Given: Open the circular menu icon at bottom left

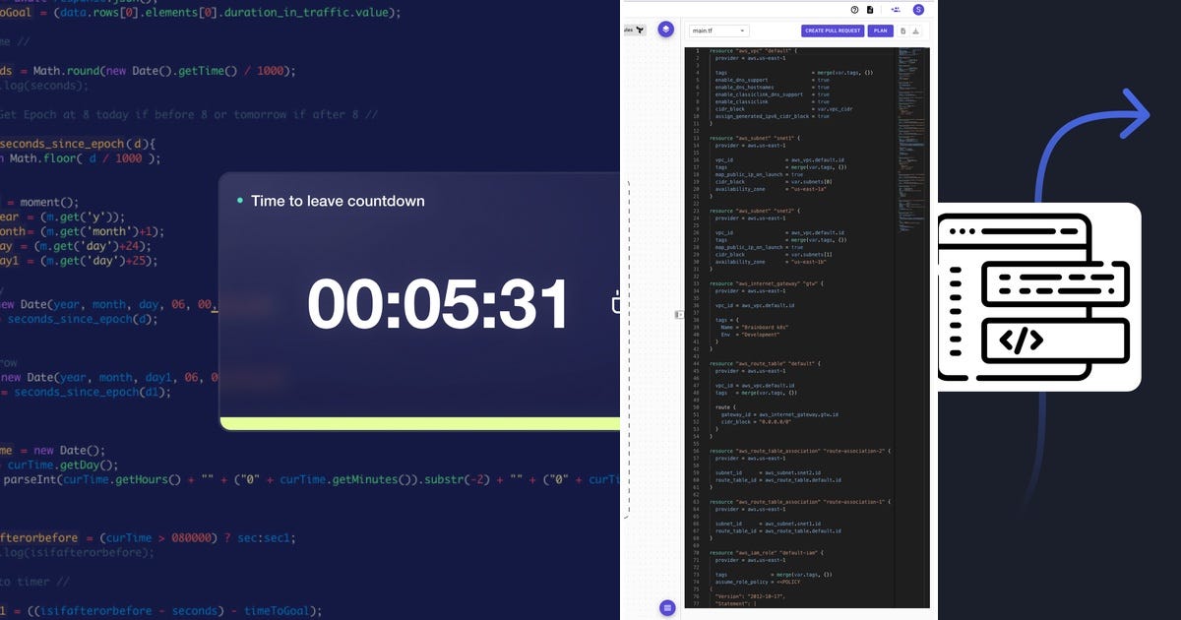Looking at the screenshot, I should point(667,608).
